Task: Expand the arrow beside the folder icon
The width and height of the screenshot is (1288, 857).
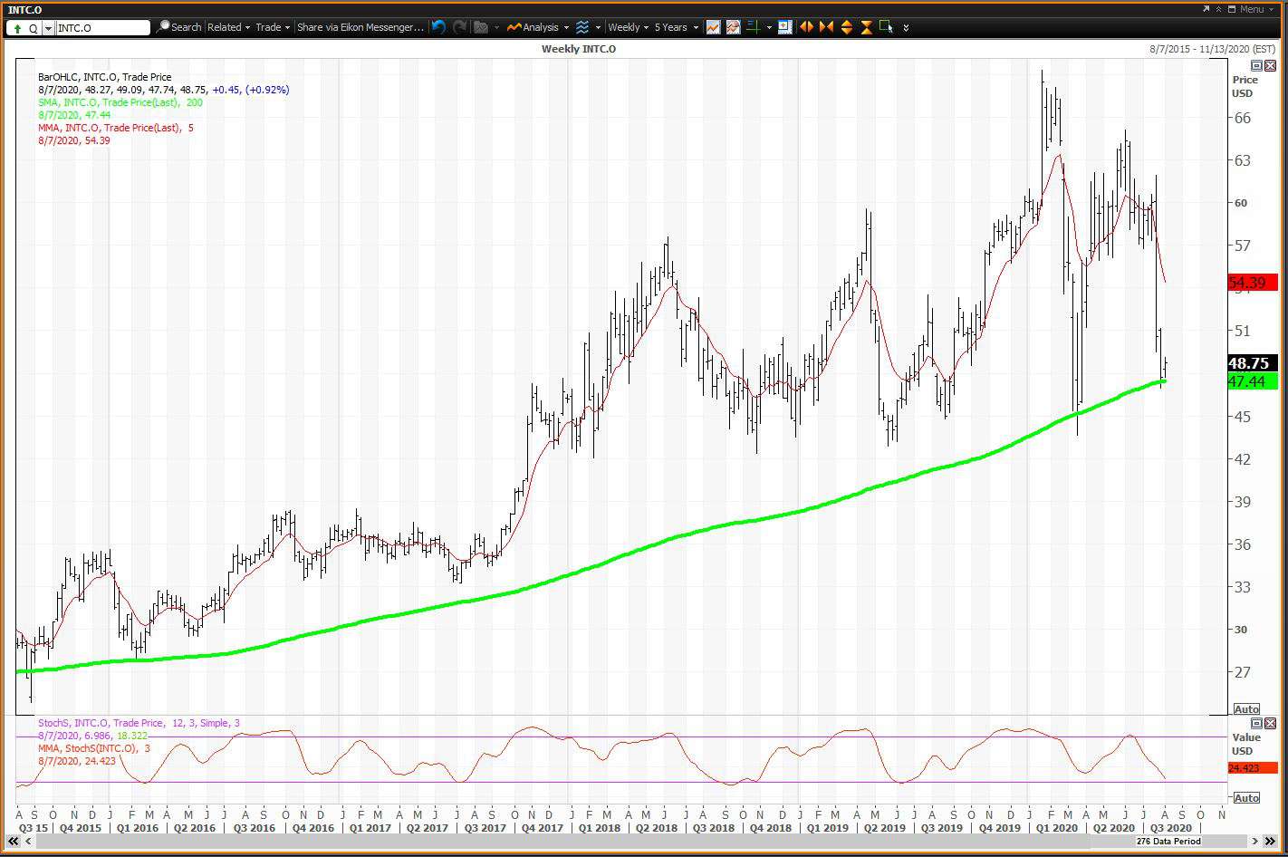Action: (496, 27)
